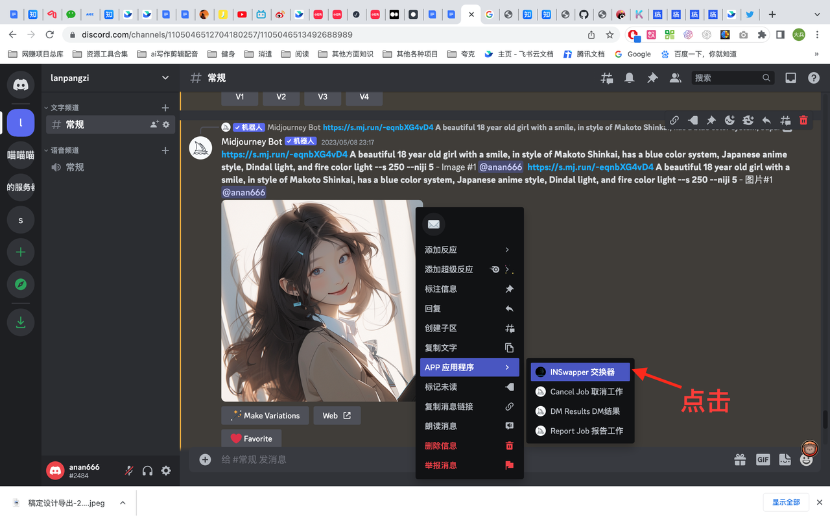The width and height of the screenshot is (830, 519).
Task: Click V3 button
Action: click(322, 97)
